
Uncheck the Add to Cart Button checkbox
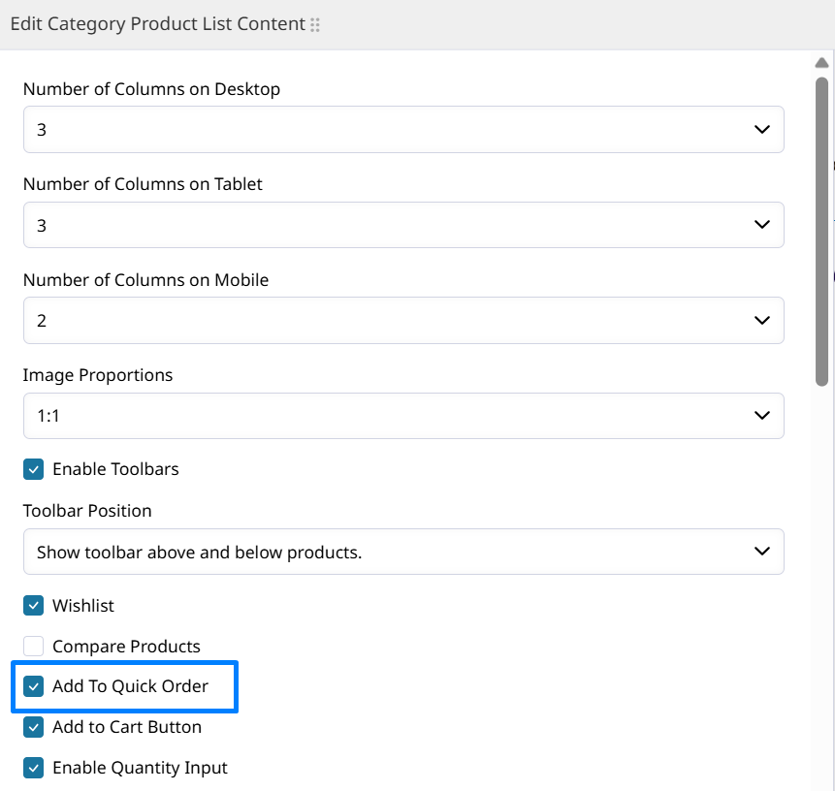[x=34, y=727]
